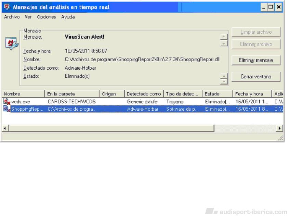Viewport: 289px width, 217px height.
Task: Sort by the En la carpeta column header
Action: tap(72, 94)
